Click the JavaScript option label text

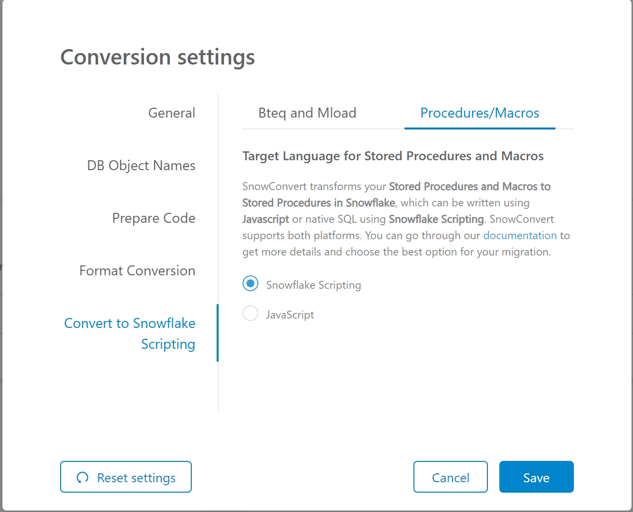[x=290, y=315]
